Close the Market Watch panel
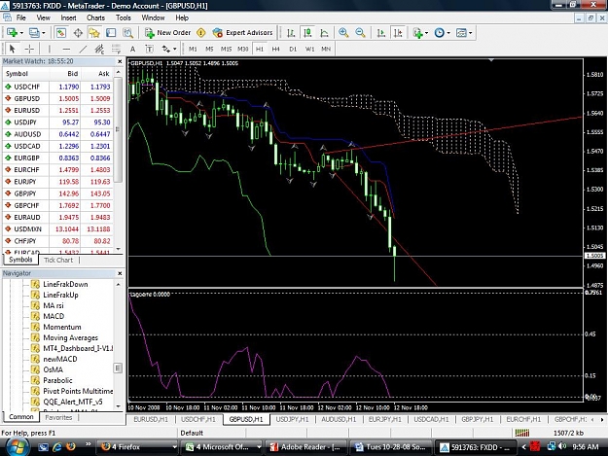Image resolution: width=608 pixels, height=456 pixels. click(120, 61)
